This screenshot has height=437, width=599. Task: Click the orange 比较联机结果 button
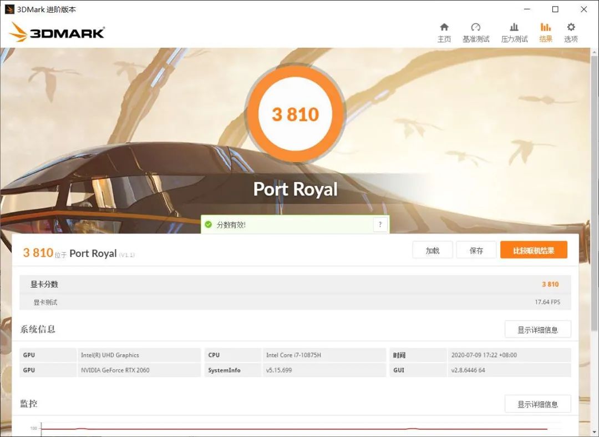[x=534, y=250]
